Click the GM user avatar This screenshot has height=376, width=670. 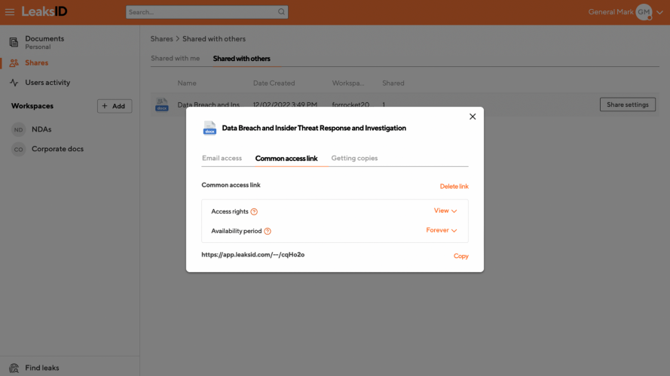pos(644,12)
